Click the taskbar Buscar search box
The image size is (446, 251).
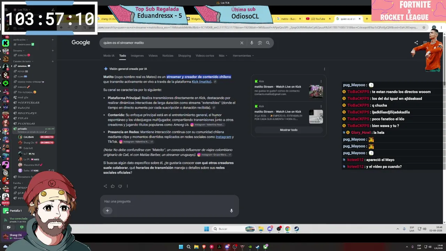[234, 229]
